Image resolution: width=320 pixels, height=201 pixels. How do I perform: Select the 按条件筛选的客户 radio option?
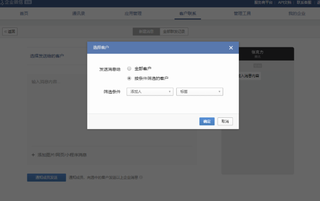point(129,78)
